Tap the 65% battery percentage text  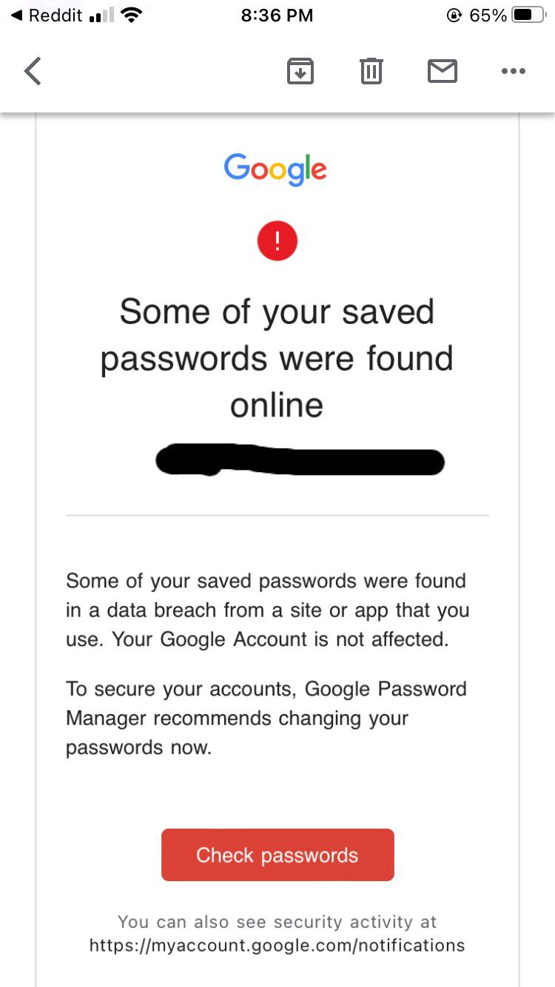click(488, 16)
